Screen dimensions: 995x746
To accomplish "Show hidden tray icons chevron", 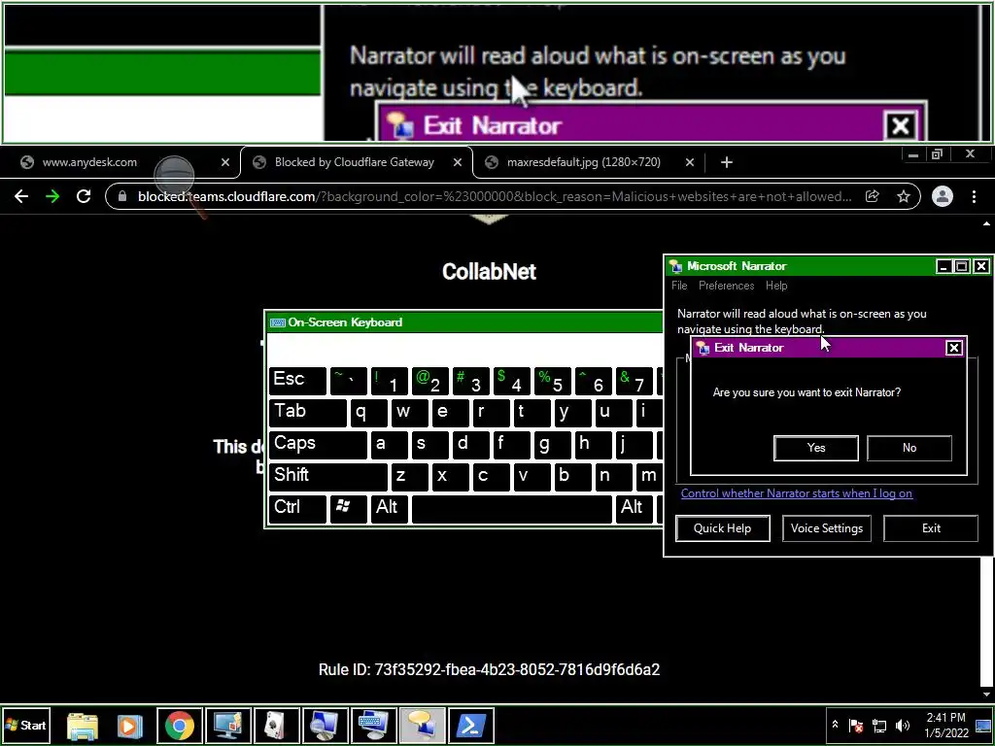I will [835, 725].
